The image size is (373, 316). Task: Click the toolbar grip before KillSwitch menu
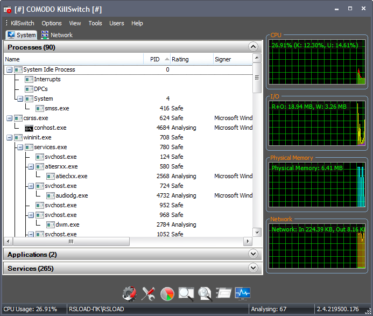coord(6,23)
